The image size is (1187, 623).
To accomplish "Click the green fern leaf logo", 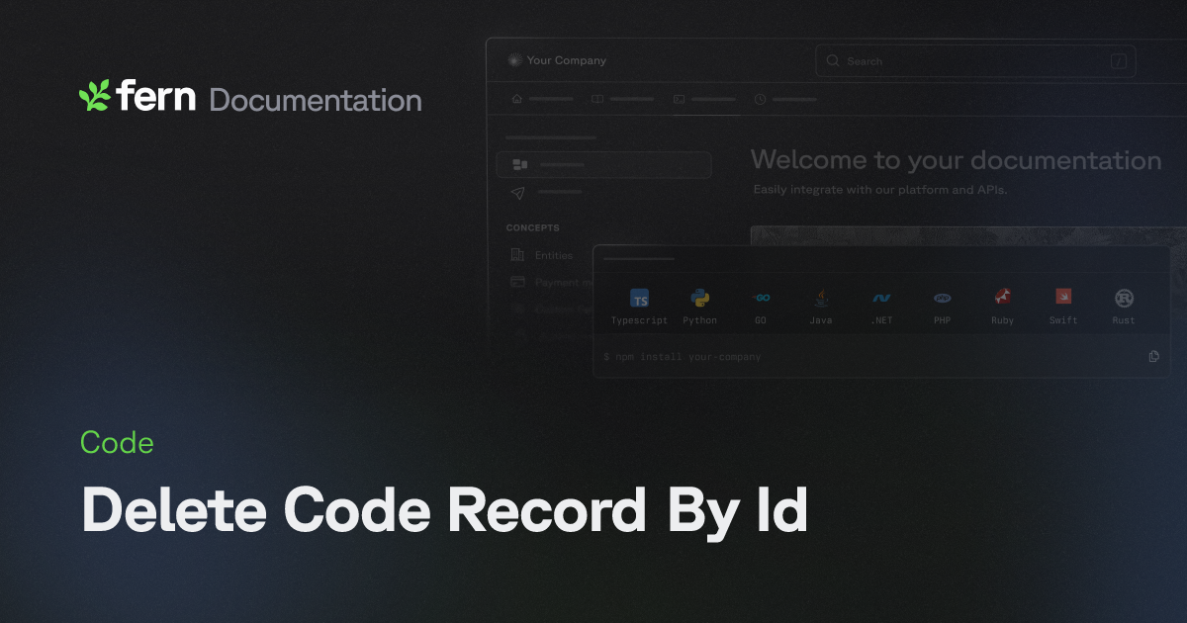I will click(95, 96).
